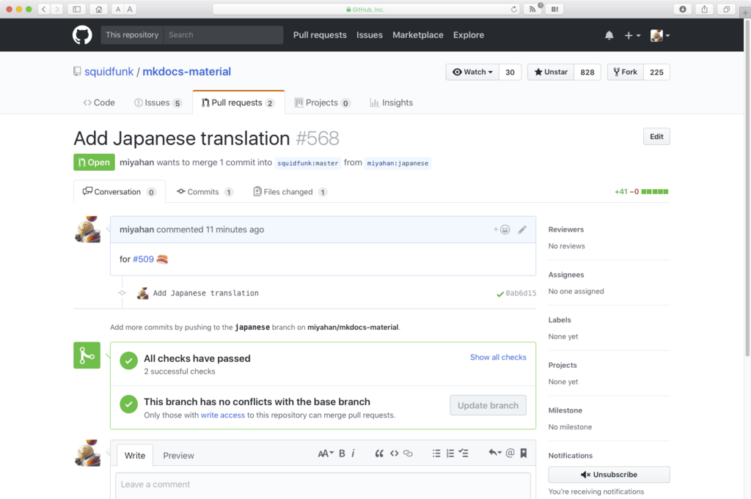The image size is (751, 499).
Task: Open Pull requests in top navigation
Action: click(x=320, y=35)
